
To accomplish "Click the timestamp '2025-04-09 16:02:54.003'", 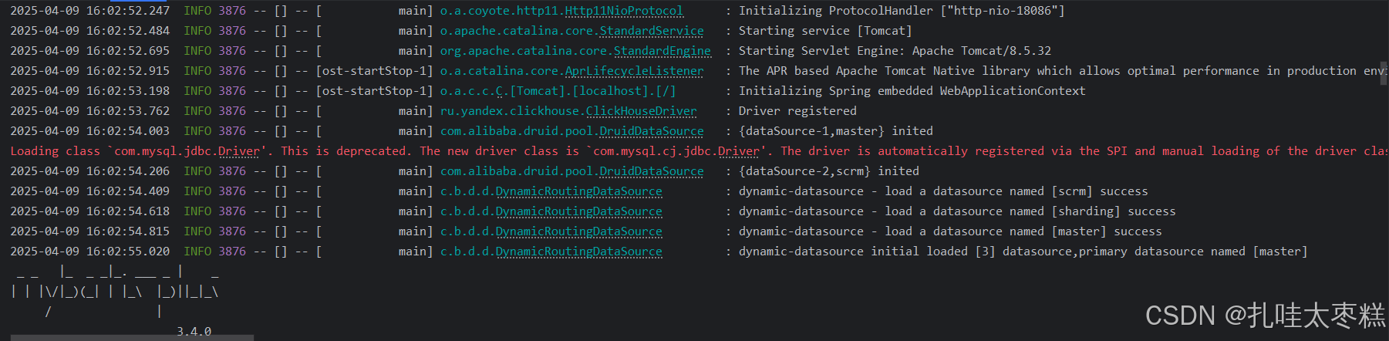I will click(89, 131).
